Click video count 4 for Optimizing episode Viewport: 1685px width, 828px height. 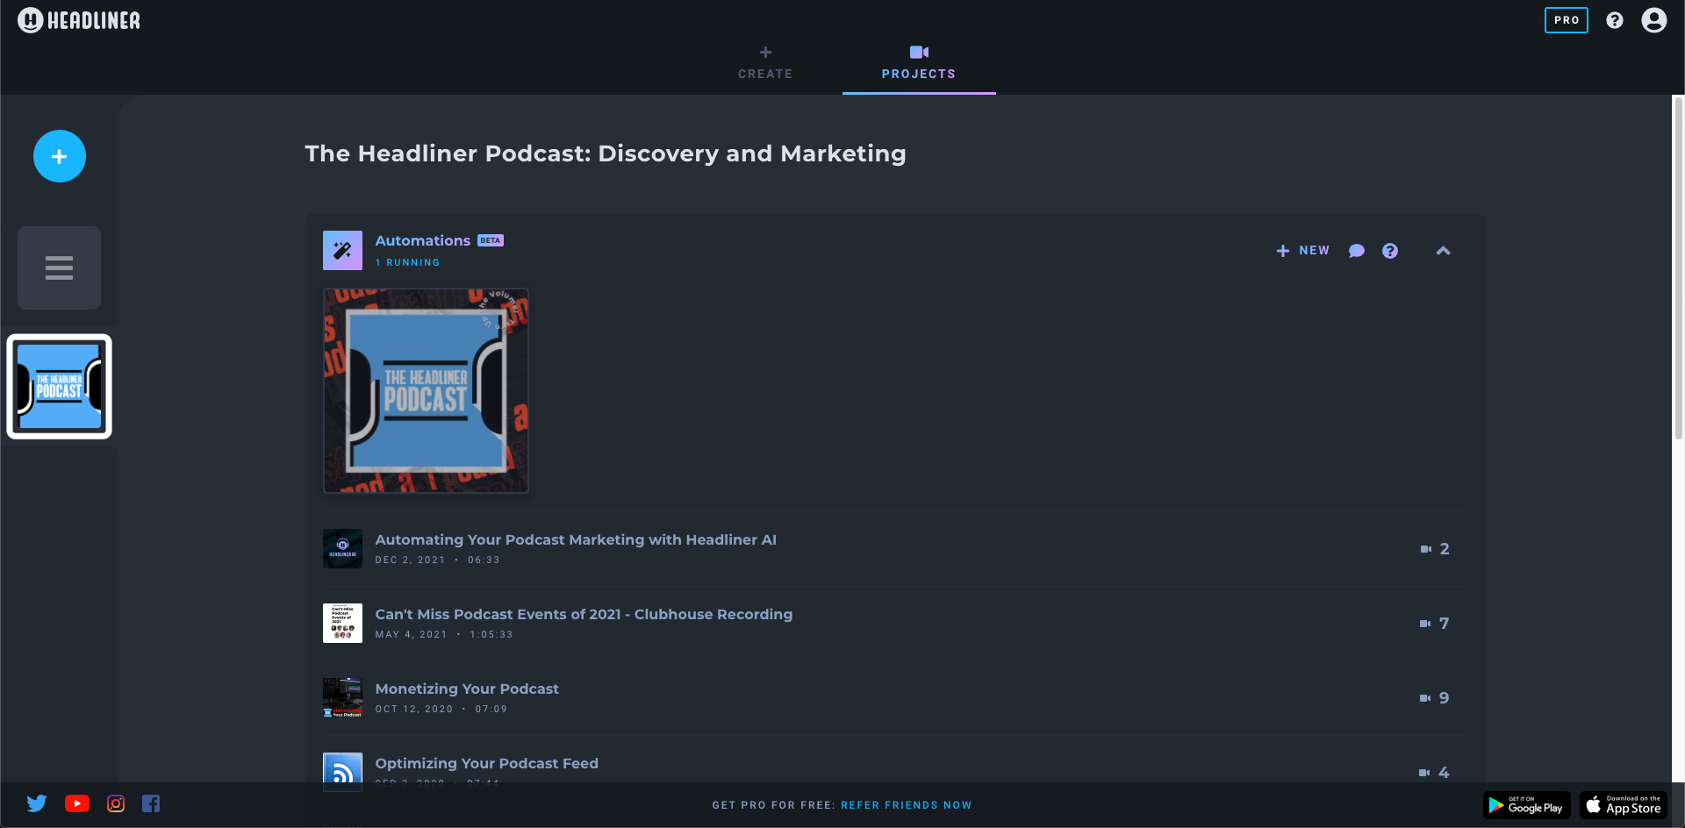[1435, 773]
